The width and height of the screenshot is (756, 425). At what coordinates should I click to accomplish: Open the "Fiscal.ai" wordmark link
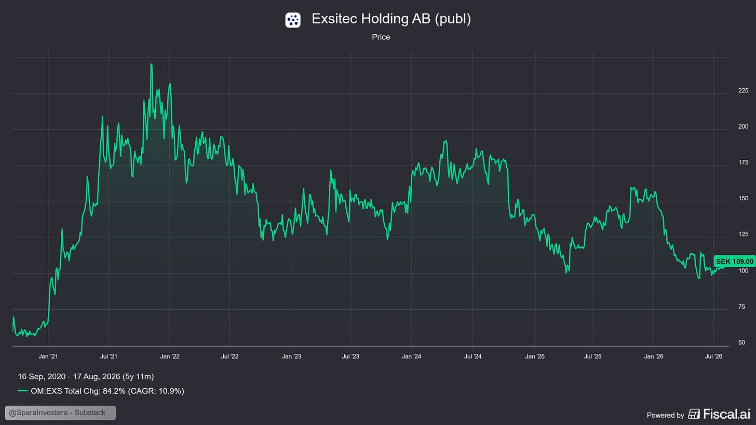click(x=726, y=414)
